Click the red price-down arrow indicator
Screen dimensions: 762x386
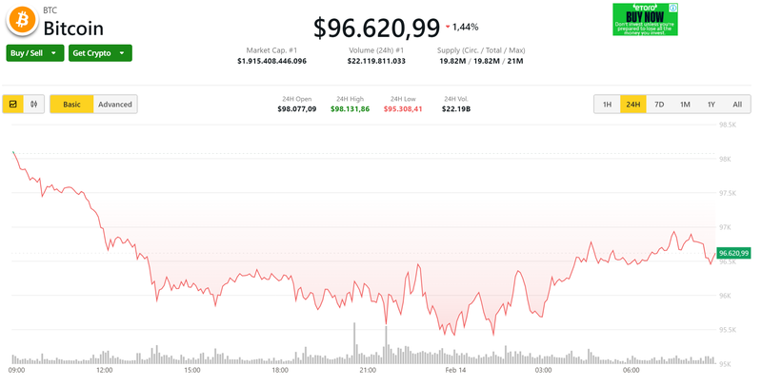[448, 27]
